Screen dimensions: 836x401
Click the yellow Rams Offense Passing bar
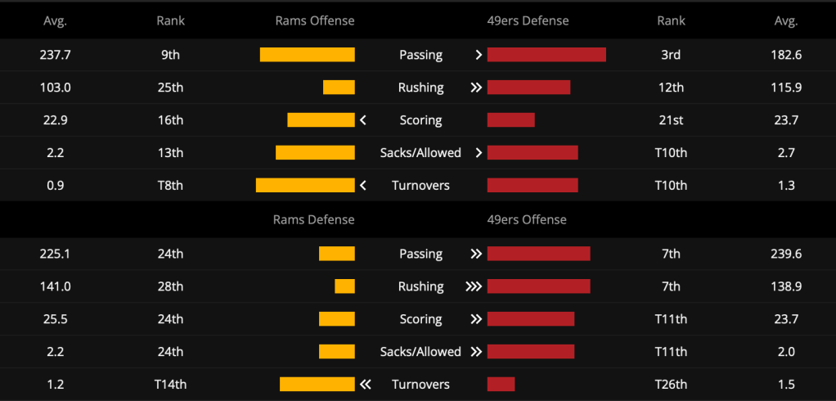click(x=307, y=54)
